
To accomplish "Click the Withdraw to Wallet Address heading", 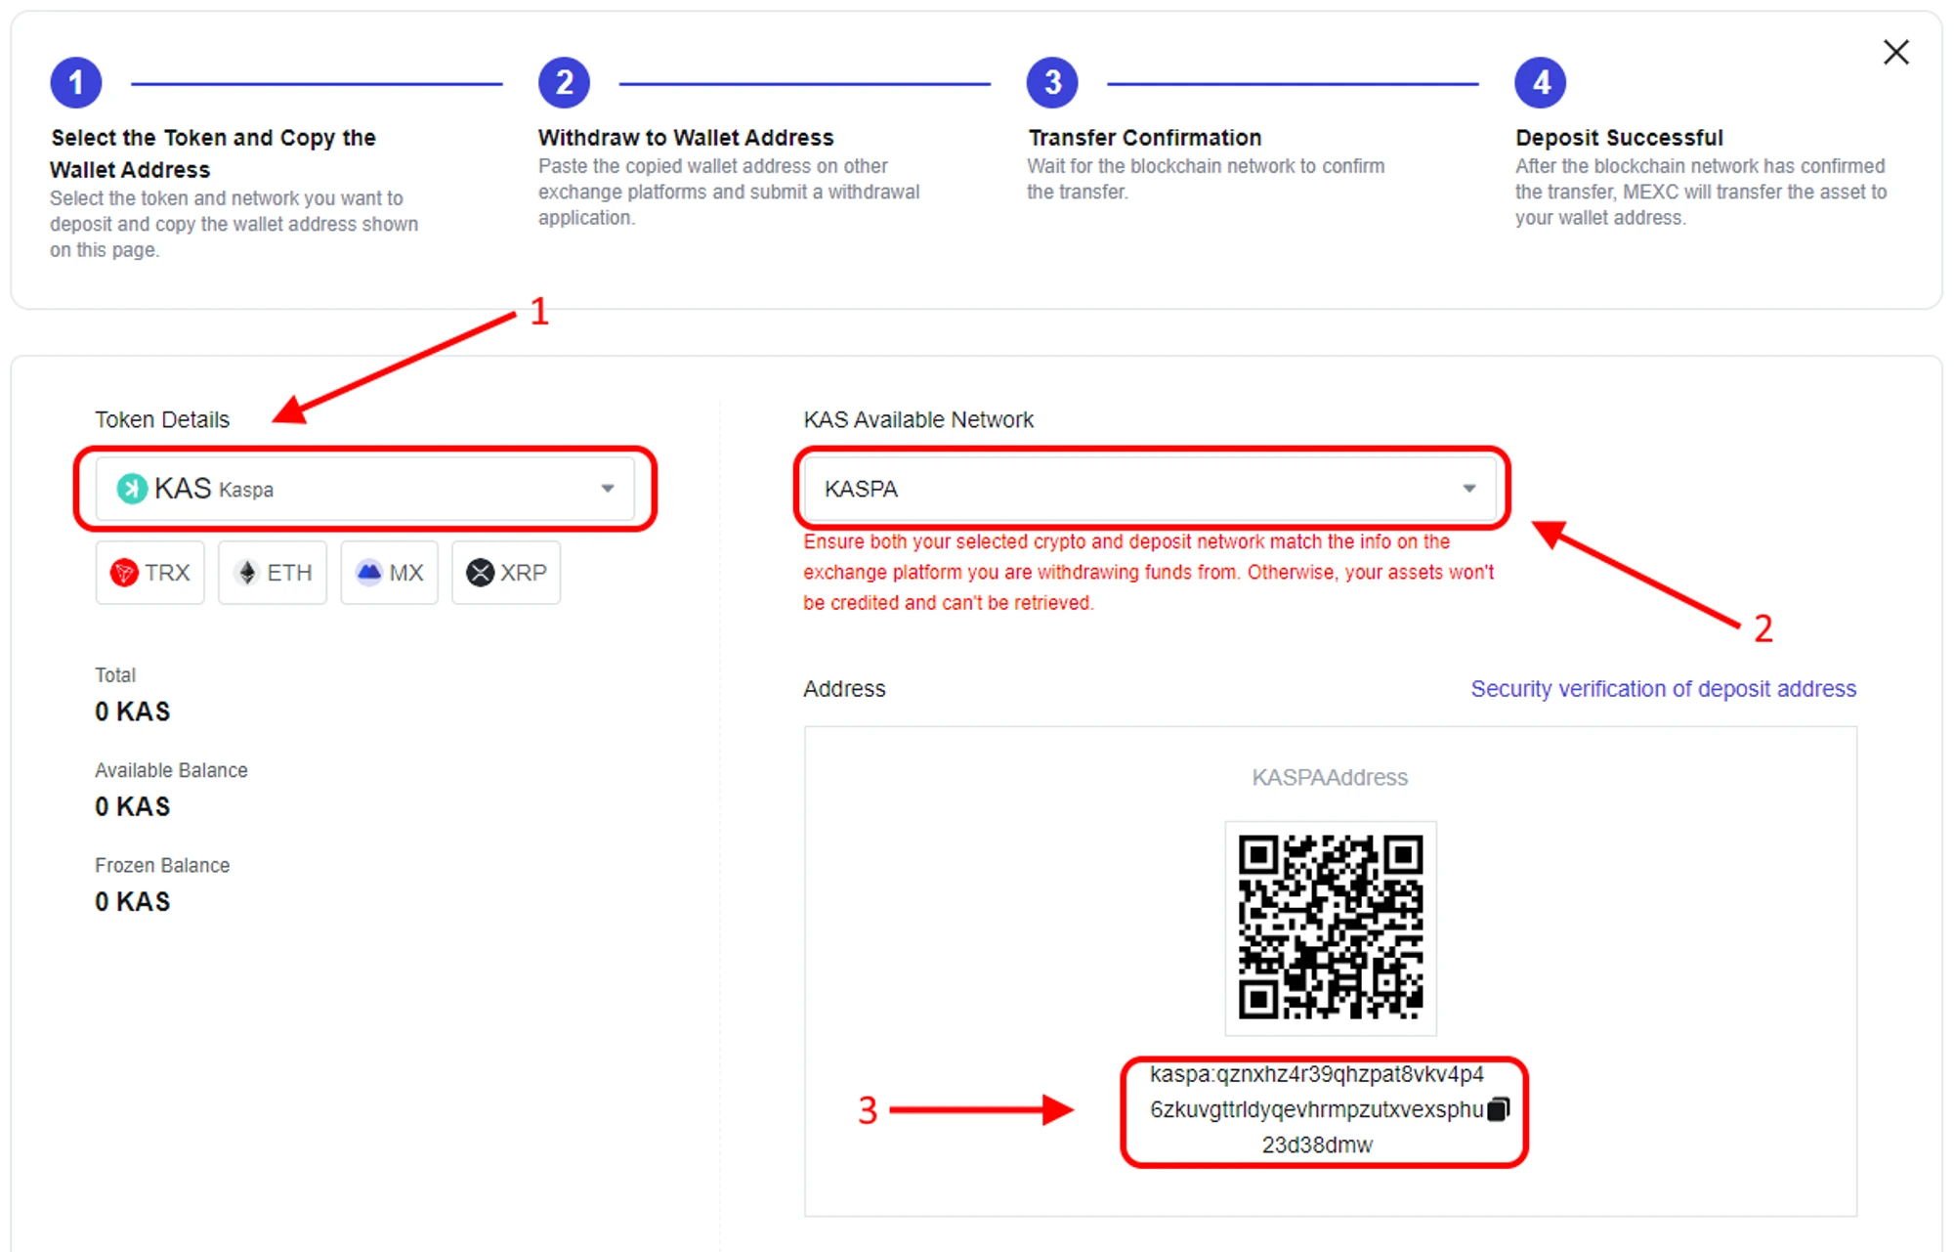I will click(x=686, y=138).
